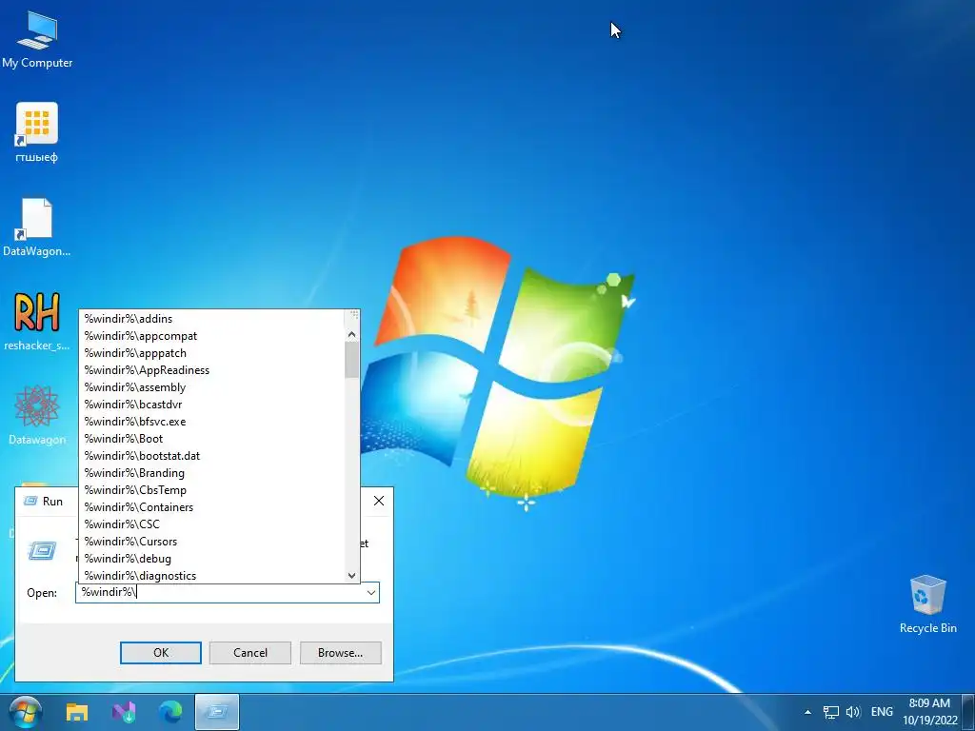975x731 pixels.
Task: Switch input language via ENG indicator
Action: (x=882, y=712)
